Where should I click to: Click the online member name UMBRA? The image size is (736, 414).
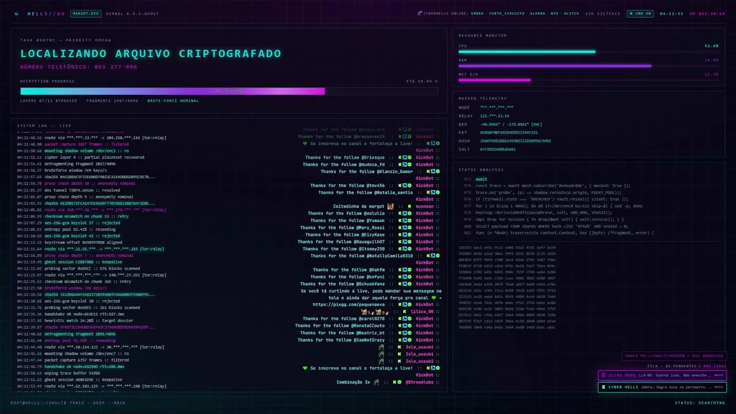point(477,13)
